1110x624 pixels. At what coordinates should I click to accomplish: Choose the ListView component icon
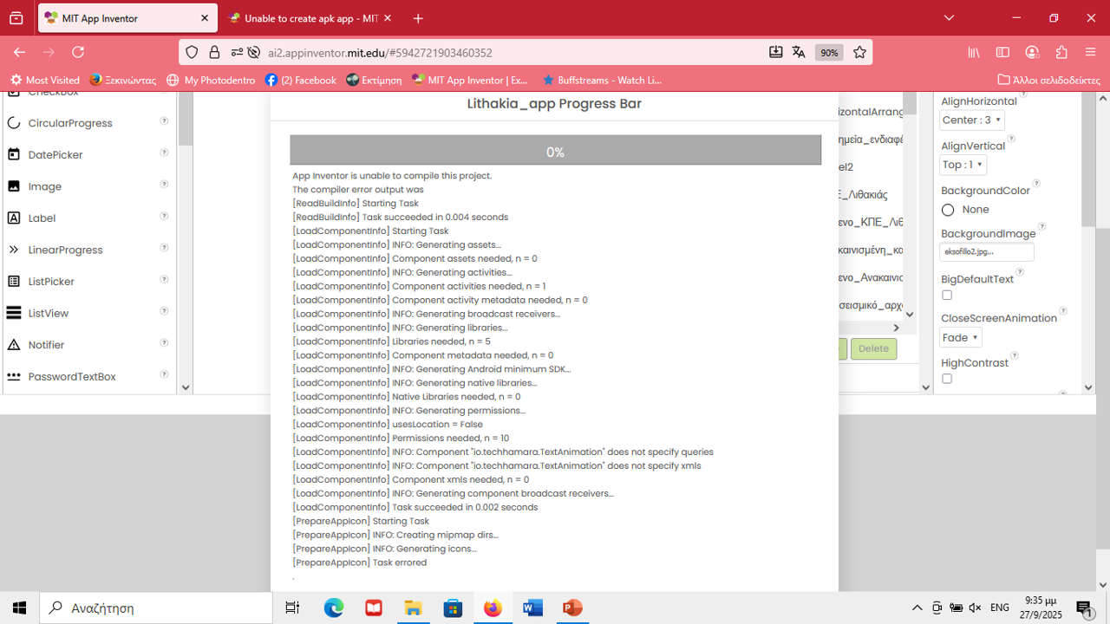click(x=14, y=313)
